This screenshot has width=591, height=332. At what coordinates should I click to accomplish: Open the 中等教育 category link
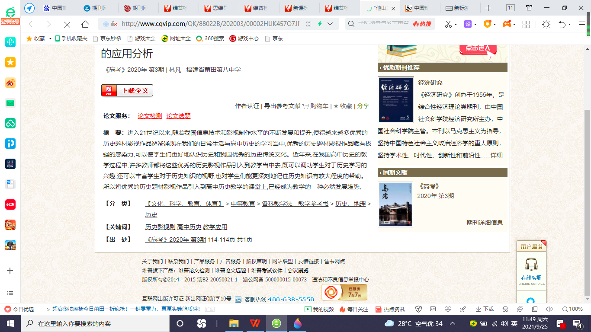[x=243, y=204]
